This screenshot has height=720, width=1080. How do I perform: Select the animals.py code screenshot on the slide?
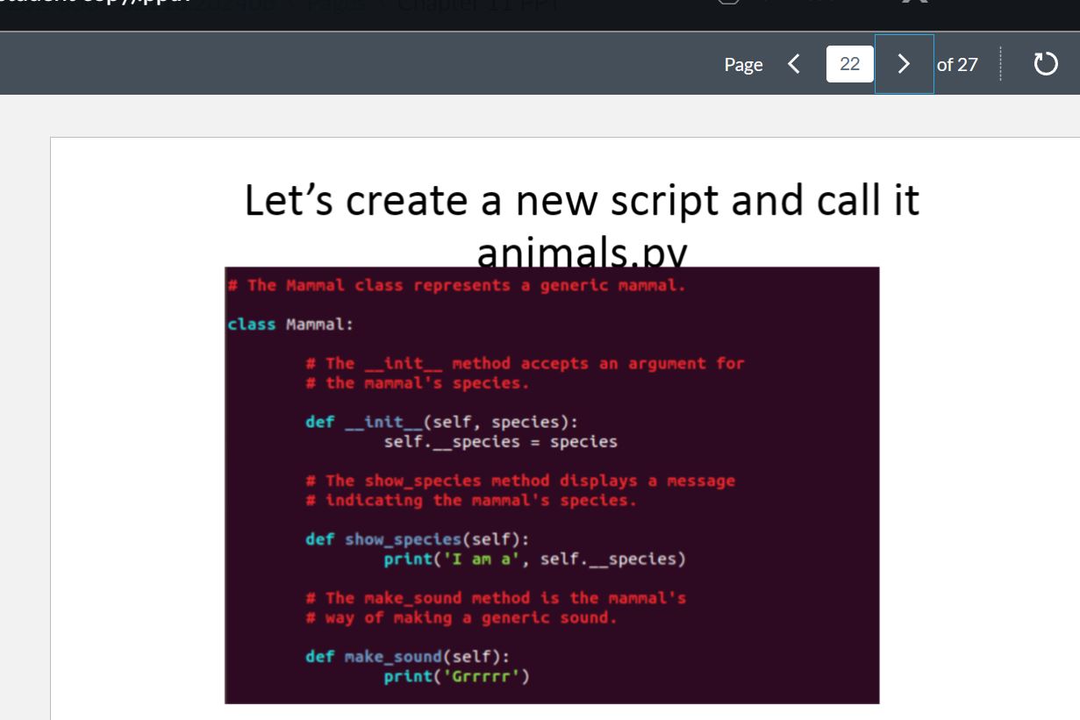(x=551, y=485)
